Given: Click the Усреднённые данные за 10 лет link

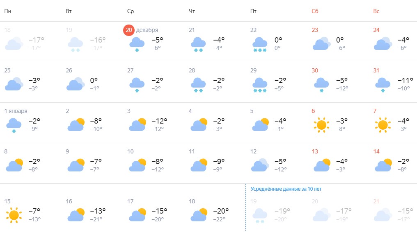Looking at the screenshot, I should (286, 189).
